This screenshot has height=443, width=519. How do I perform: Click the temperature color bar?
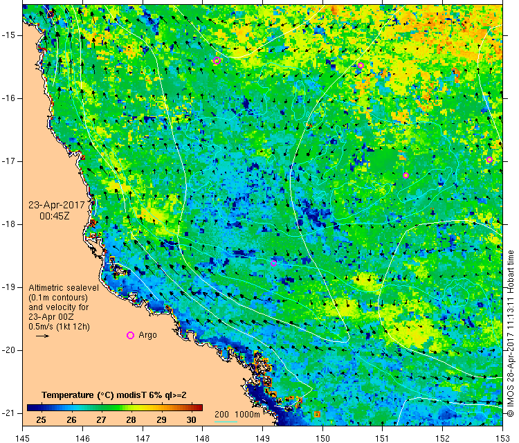click(114, 408)
